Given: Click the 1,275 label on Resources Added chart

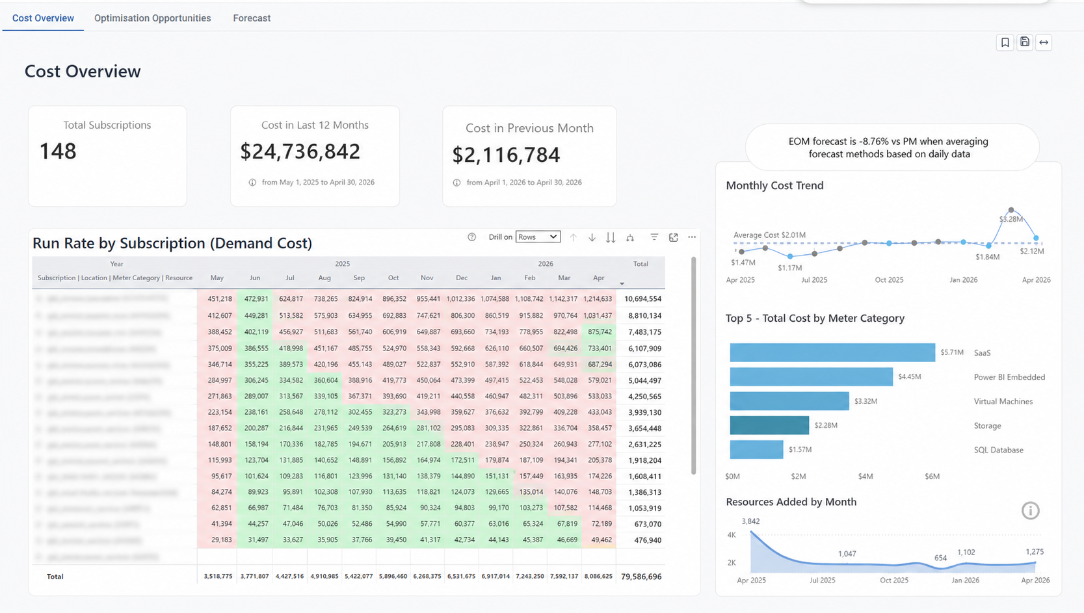Looking at the screenshot, I should (1034, 552).
